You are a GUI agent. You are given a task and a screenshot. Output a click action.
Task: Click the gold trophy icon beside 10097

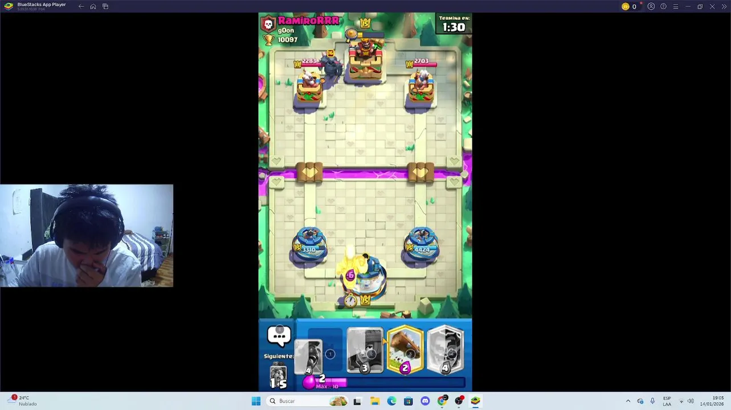click(x=269, y=39)
